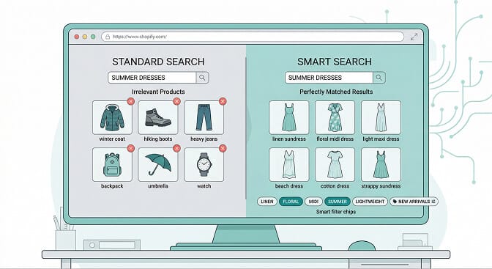
Task: Open the hiking boots product image
Action: tap(158, 117)
